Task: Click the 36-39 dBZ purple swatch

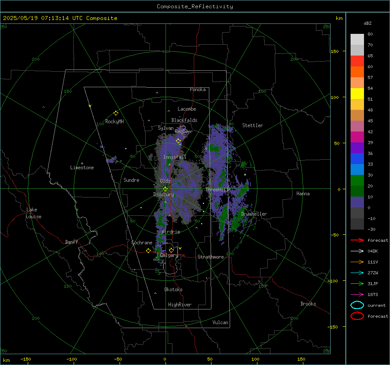Action: point(357,148)
